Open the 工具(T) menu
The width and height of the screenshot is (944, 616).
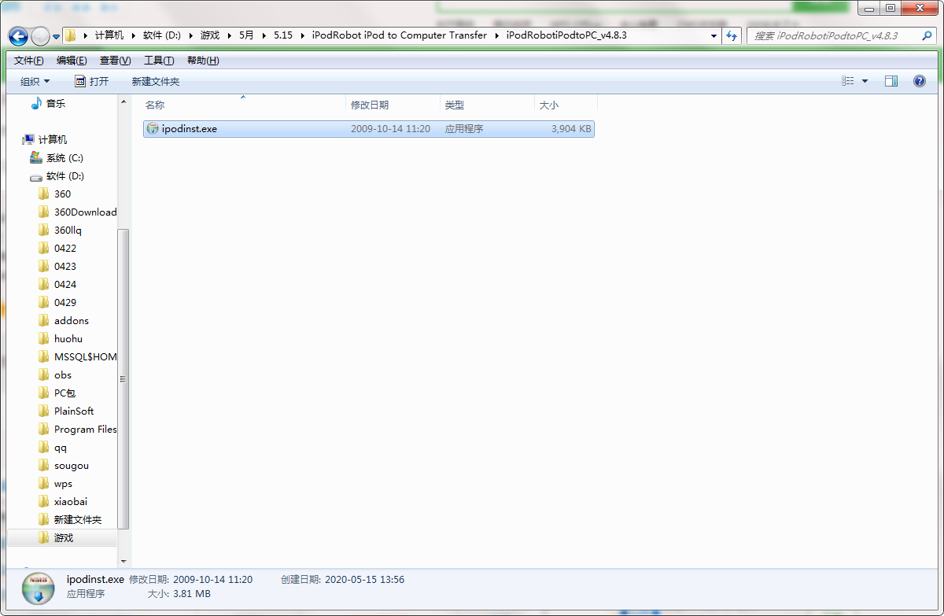click(159, 61)
